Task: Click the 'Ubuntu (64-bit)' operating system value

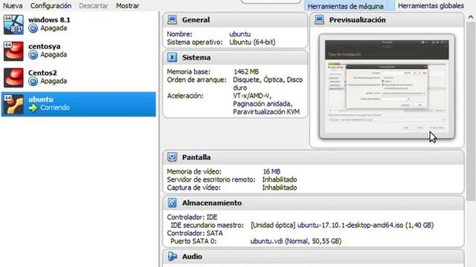Action: tap(252, 42)
